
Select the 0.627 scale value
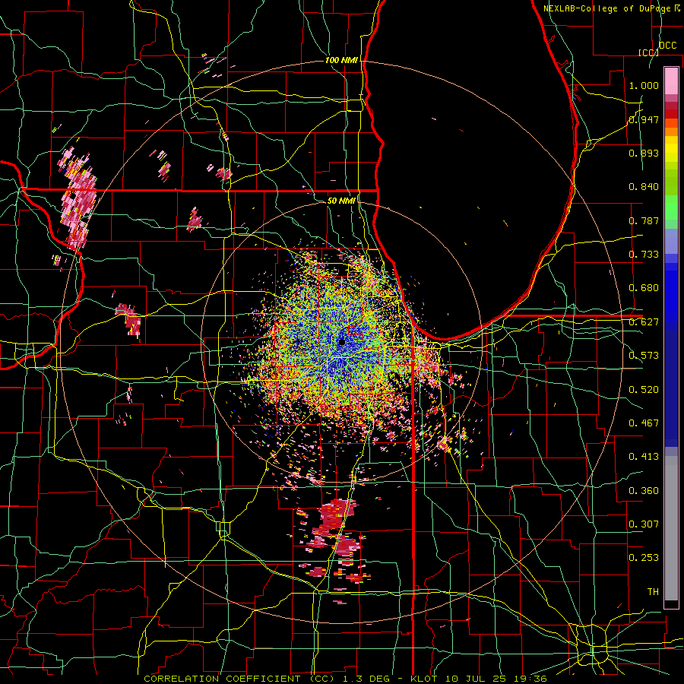(644, 322)
